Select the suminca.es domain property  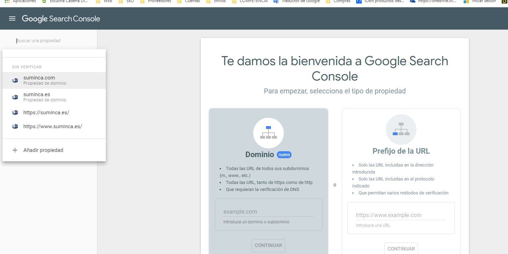(54, 97)
